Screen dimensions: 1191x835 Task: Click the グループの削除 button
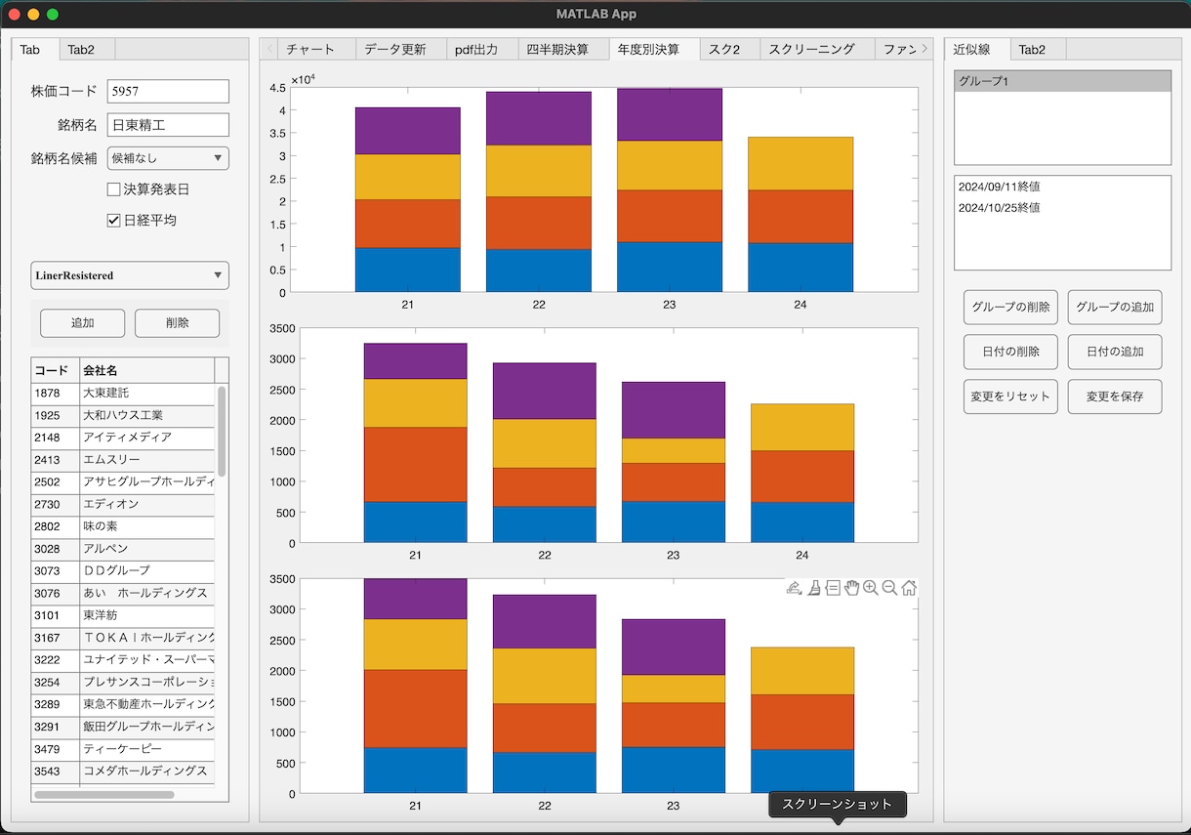(1010, 307)
